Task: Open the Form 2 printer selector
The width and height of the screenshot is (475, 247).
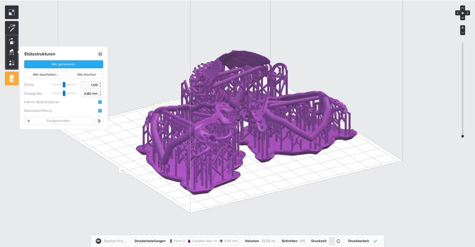Action: point(177,241)
